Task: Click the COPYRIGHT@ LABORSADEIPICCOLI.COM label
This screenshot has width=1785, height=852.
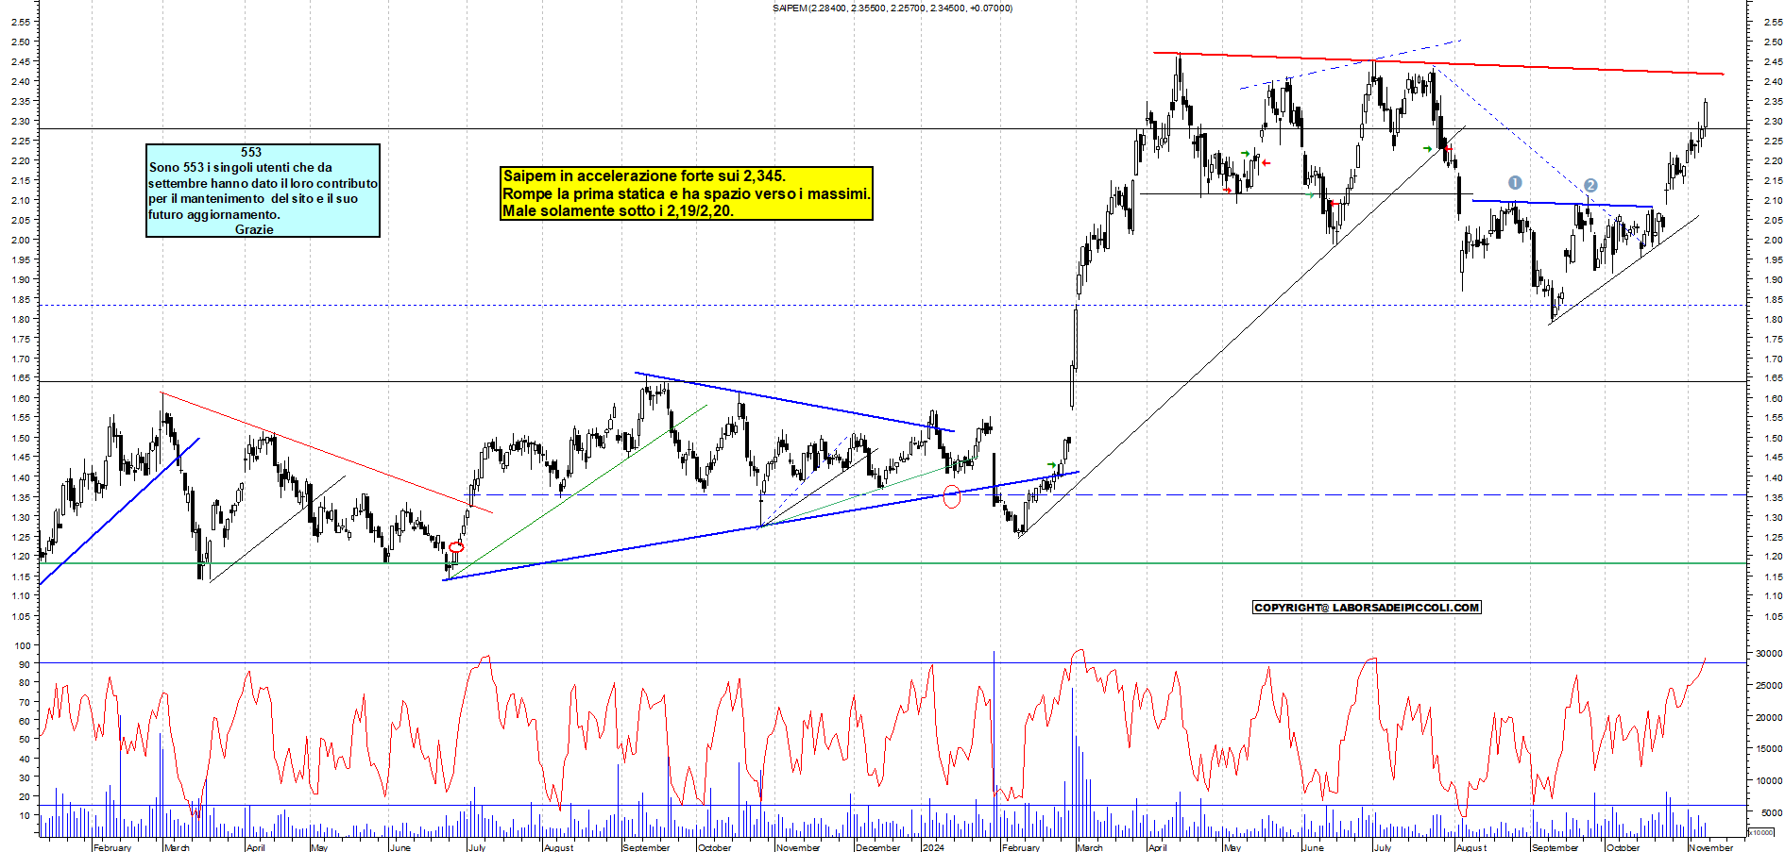Action: pos(1367,608)
